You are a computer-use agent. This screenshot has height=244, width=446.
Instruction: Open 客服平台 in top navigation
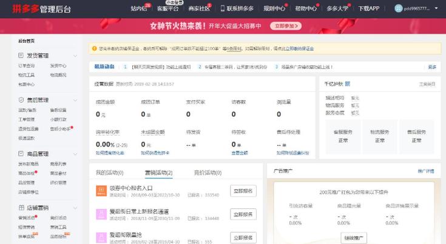[167, 8]
